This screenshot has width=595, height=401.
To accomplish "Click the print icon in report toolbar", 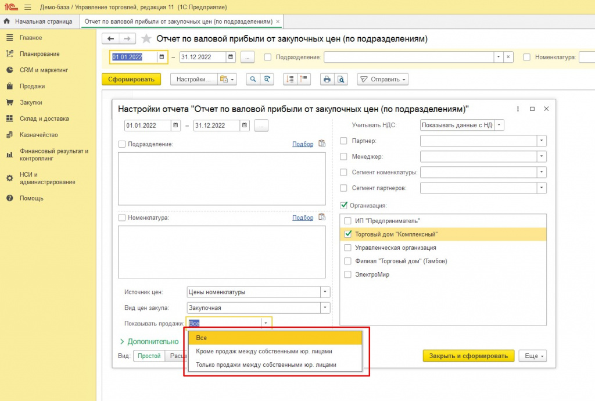I will tap(327, 80).
